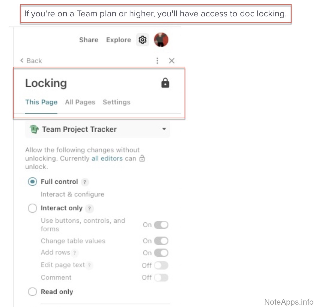Click the "all editors" link

pos(107,158)
